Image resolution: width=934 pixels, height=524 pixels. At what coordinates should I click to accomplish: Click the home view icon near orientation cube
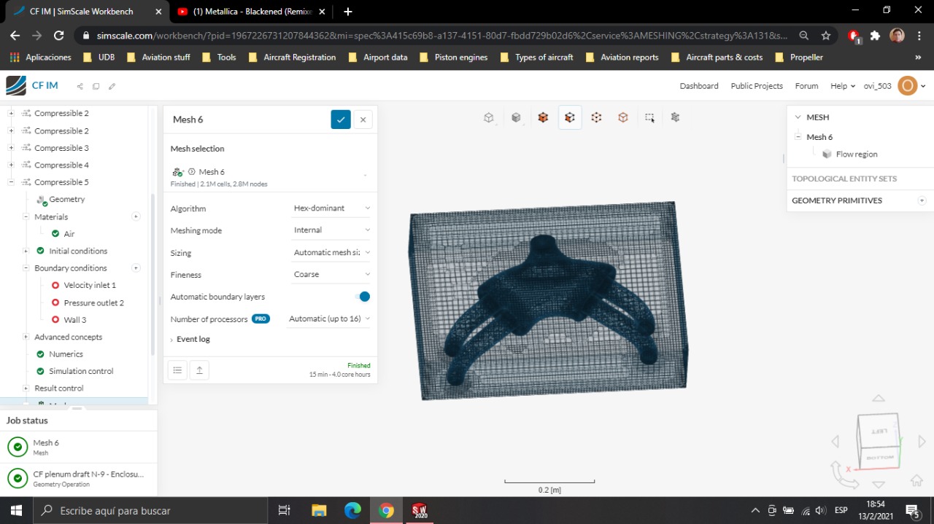pyautogui.click(x=916, y=480)
